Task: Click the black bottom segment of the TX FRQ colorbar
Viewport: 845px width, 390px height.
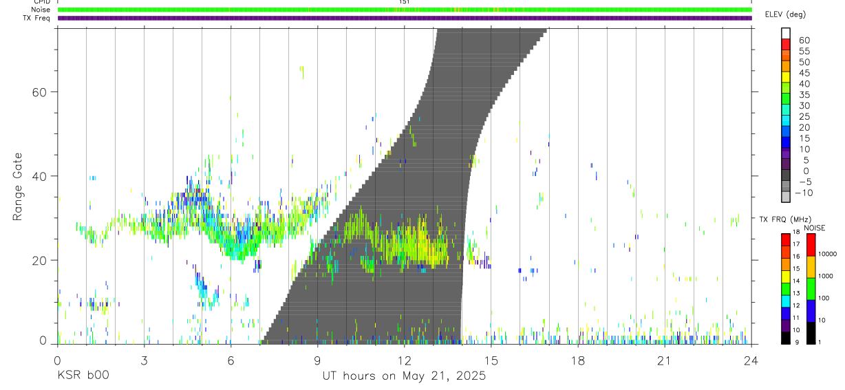Action: (785, 338)
